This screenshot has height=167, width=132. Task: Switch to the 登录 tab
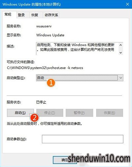coord(21,15)
